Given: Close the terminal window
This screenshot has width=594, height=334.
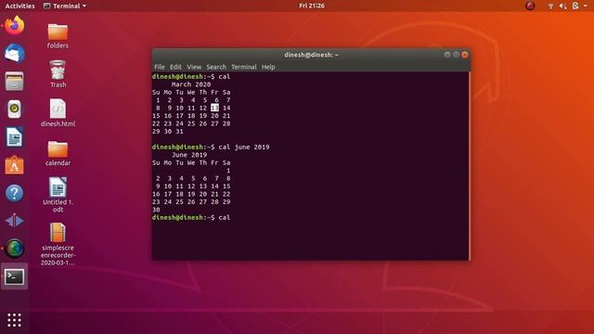Looking at the screenshot, I should pyautogui.click(x=465, y=55).
